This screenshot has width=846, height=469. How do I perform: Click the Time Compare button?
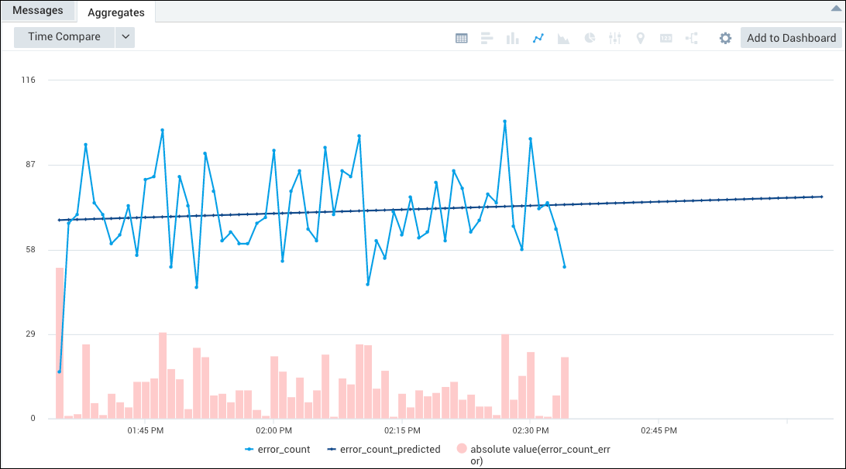[x=63, y=36]
